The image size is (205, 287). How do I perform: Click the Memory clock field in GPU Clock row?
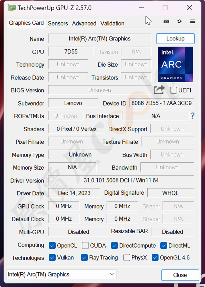pos(122,206)
